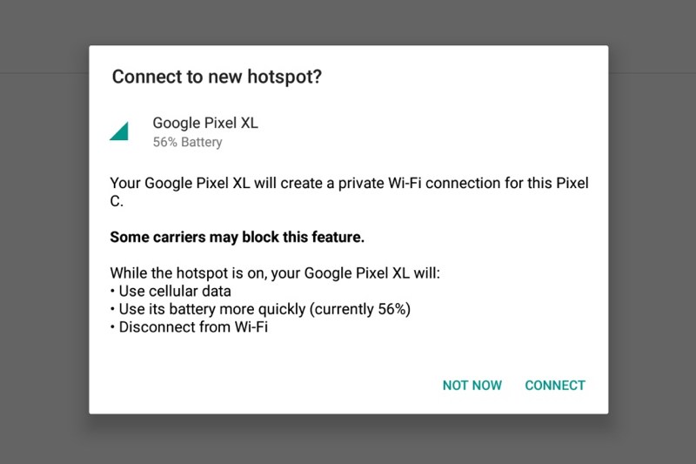Click the 'While the hotspot is on' line
Viewport: 696px width, 464px height.
pos(275,272)
